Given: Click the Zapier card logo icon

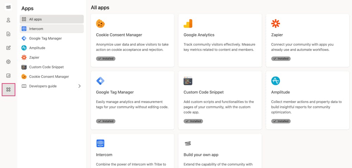Looking at the screenshot, I should coord(276,24).
